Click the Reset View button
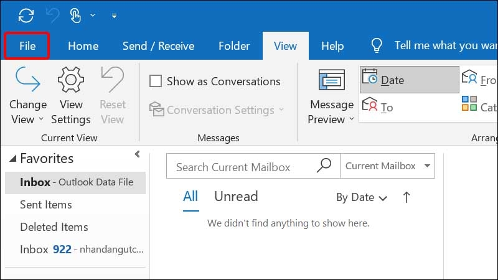The image size is (498, 280). 113,96
